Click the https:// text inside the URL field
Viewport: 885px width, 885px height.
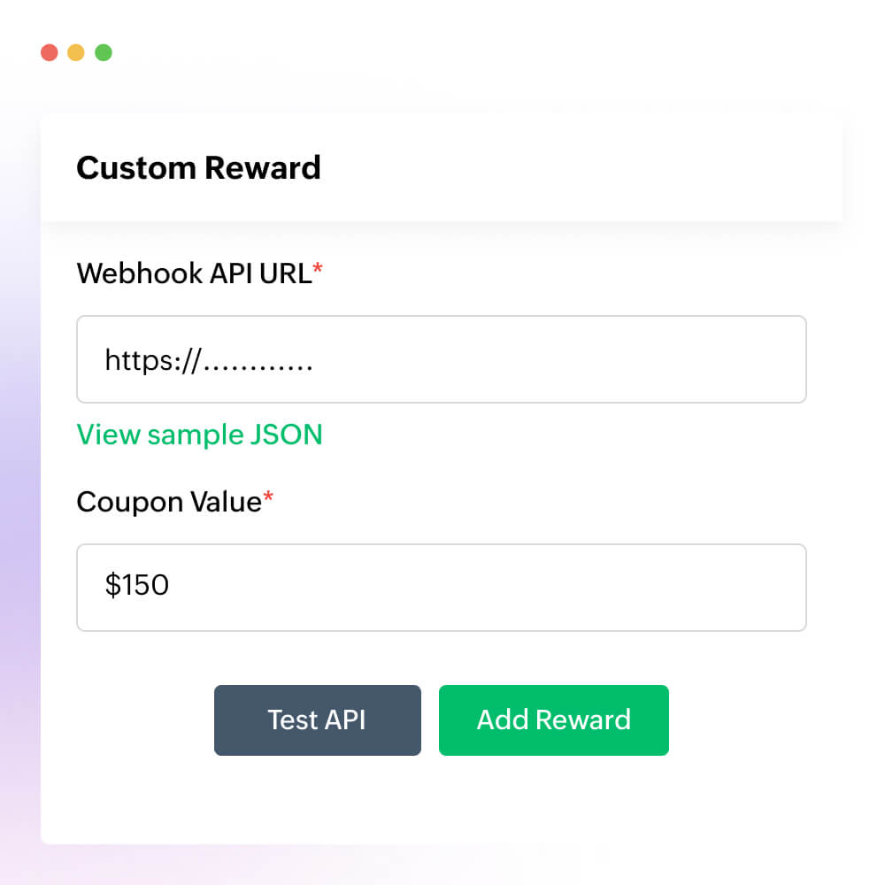[154, 360]
